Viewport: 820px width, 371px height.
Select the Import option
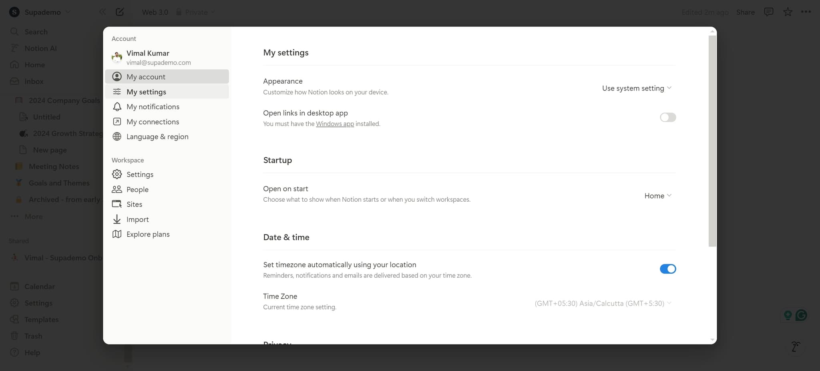click(x=136, y=219)
